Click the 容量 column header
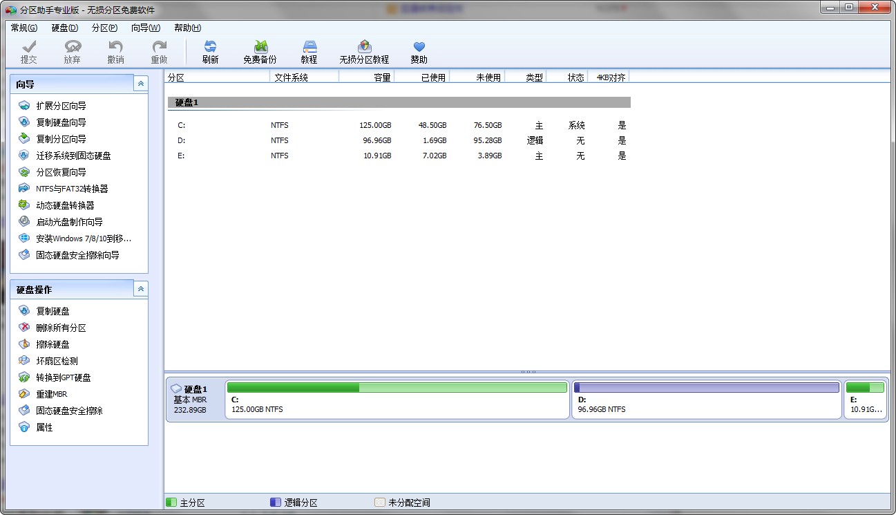This screenshot has height=515, width=896. coord(381,77)
